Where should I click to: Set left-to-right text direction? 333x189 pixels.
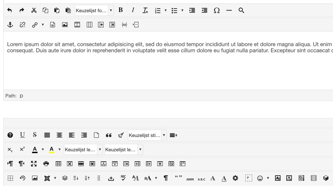coord(10,164)
